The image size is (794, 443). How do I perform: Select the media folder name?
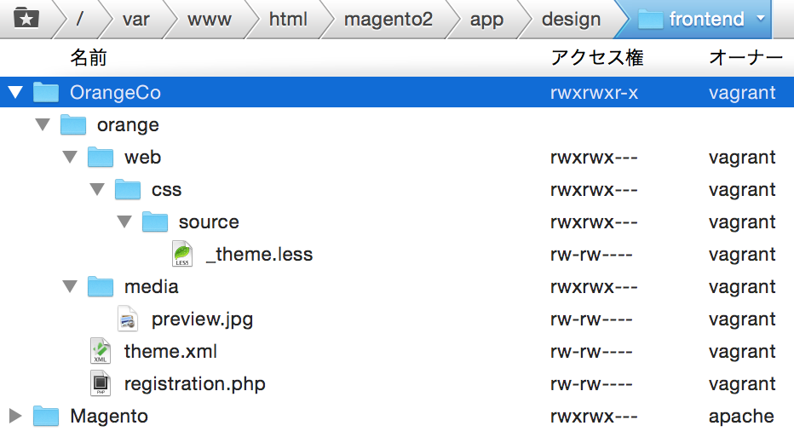(152, 286)
